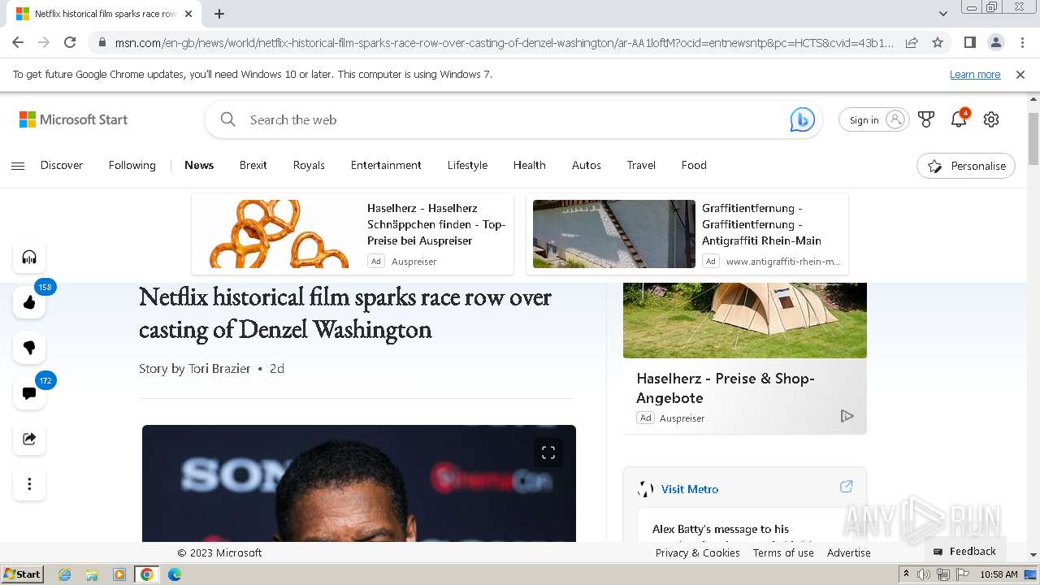Open the tent ad image
Image resolution: width=1040 pixels, height=585 pixels.
pos(745,320)
